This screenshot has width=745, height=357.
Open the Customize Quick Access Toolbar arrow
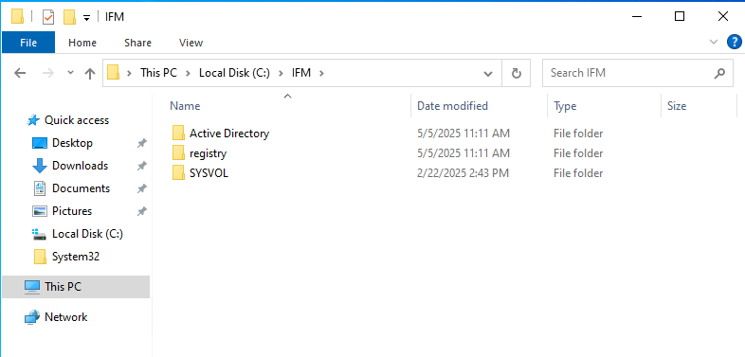[86, 18]
